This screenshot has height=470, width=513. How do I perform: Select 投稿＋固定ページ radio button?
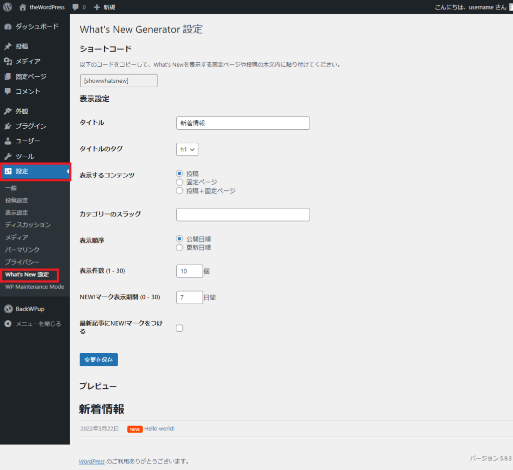point(179,190)
